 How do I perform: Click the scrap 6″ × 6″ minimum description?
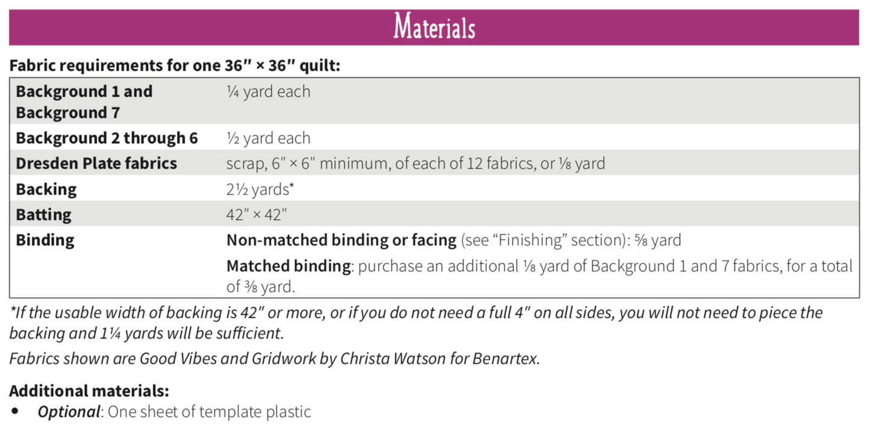415,164
